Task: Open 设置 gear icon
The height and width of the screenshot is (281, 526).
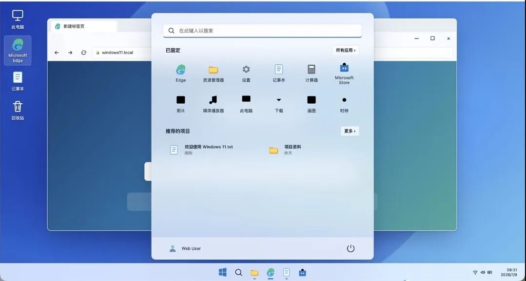Action: coord(246,74)
